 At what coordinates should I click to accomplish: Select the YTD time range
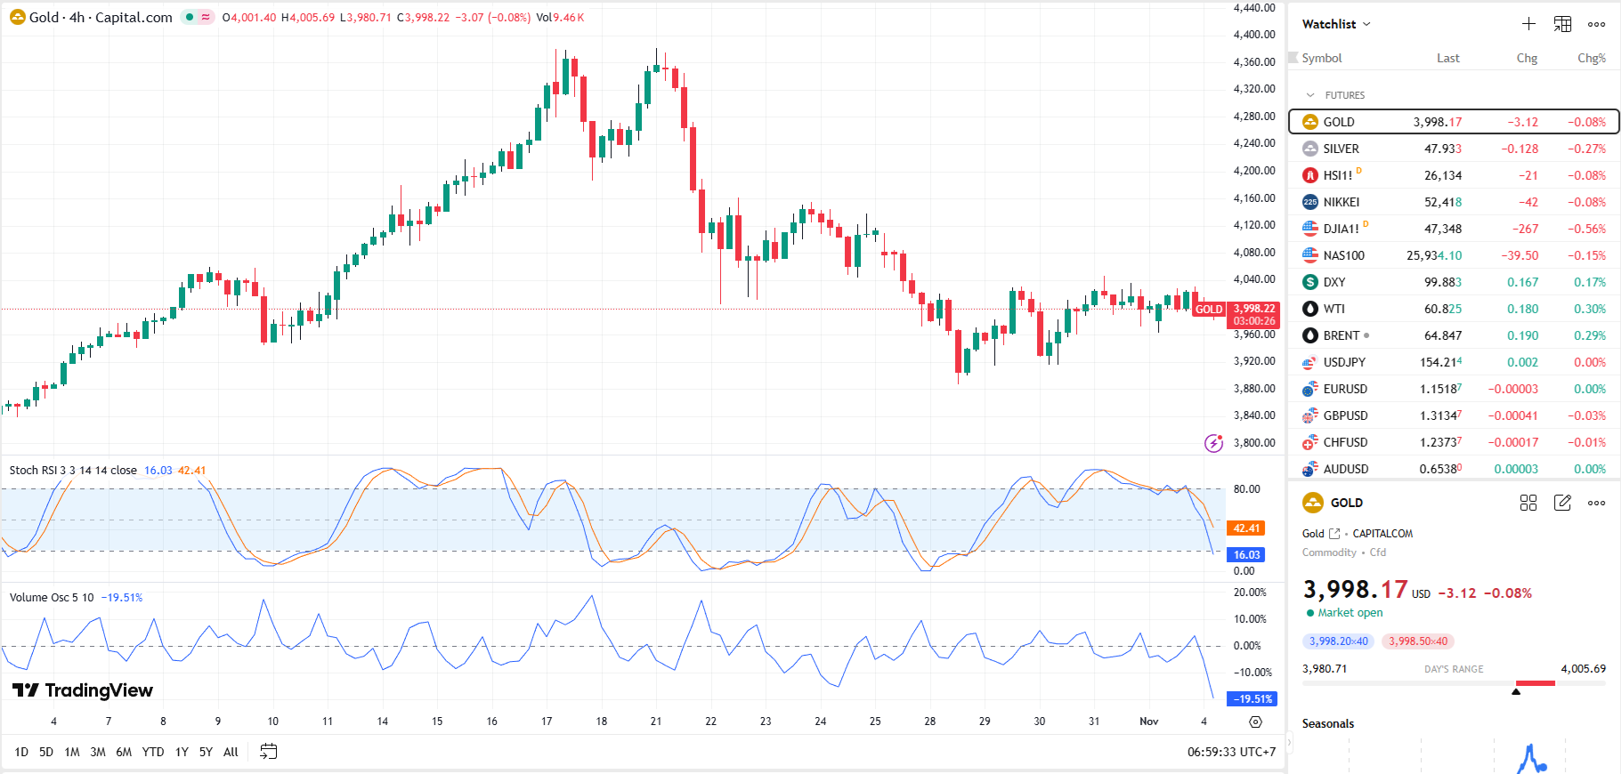coord(153,752)
